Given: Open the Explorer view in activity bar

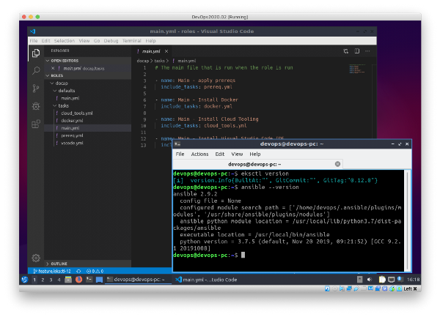Looking at the screenshot, I should tap(36, 53).
